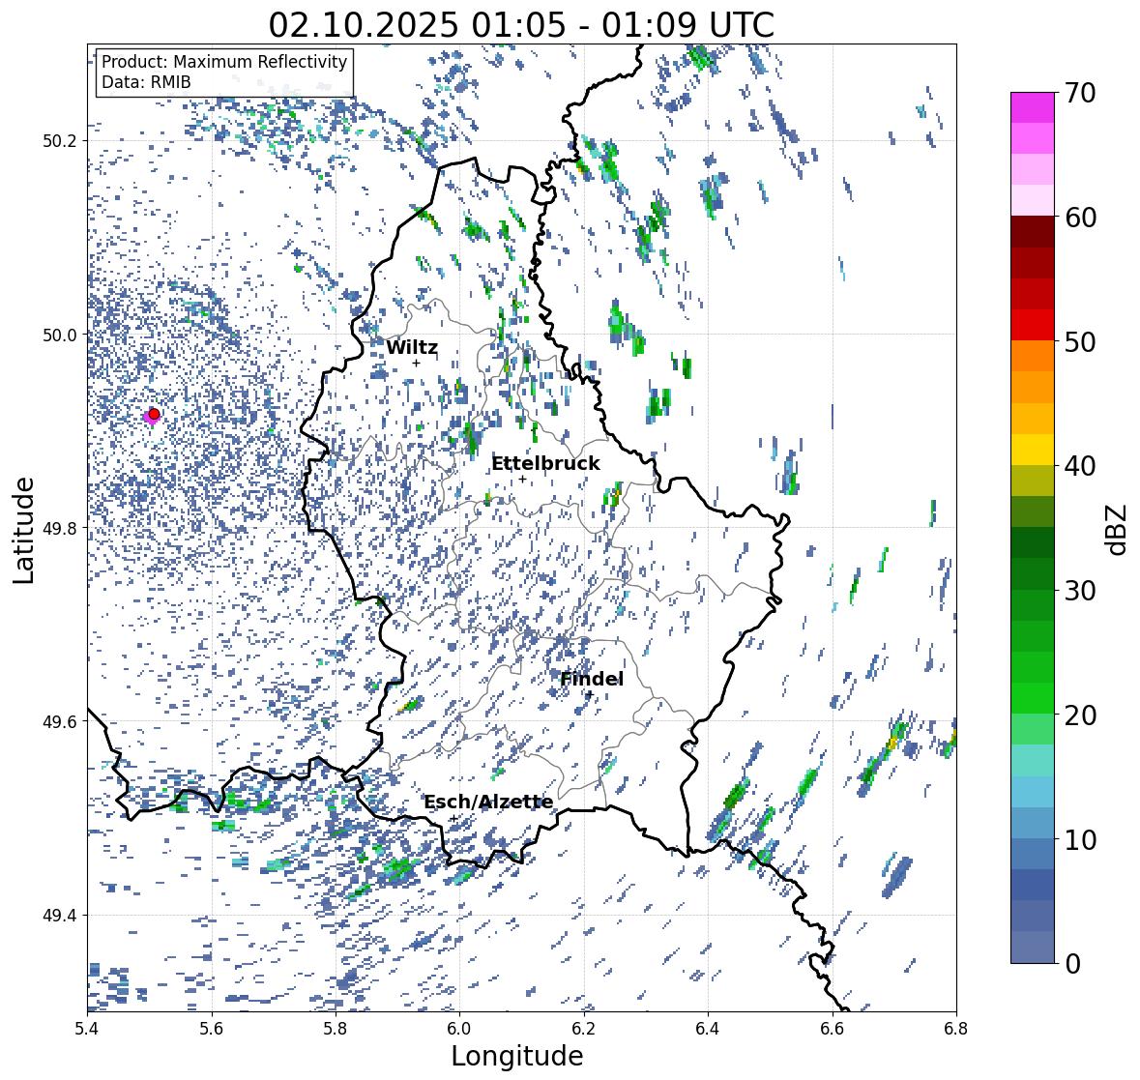Viewport: 1140px width, 1080px height.
Task: Click the 5.8 longitude tick label
Action: point(336,1029)
